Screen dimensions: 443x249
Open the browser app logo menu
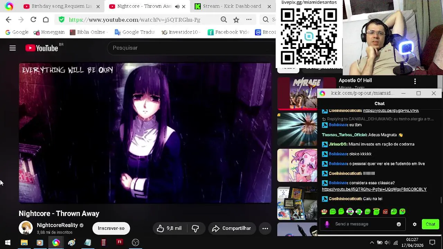9,6
